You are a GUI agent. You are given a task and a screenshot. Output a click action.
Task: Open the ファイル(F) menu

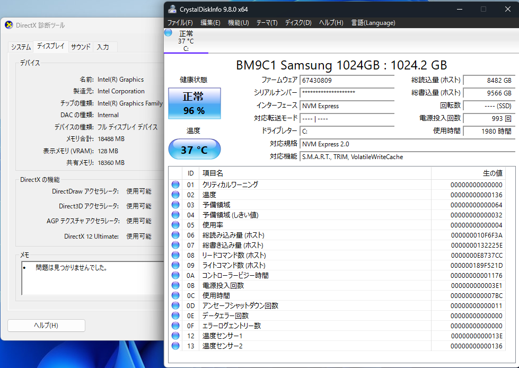tap(180, 23)
